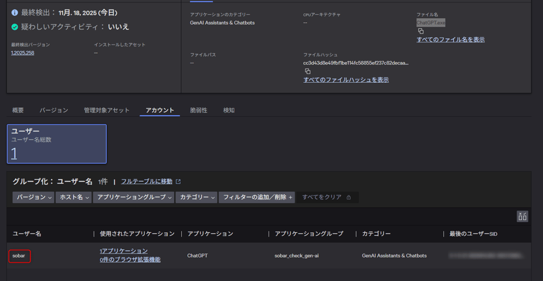Switch to the バージョン tab
Screen dimensions: 543x281
click(x=54, y=110)
